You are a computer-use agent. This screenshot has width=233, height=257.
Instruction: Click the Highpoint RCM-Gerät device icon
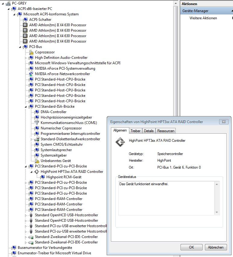click(x=43, y=177)
